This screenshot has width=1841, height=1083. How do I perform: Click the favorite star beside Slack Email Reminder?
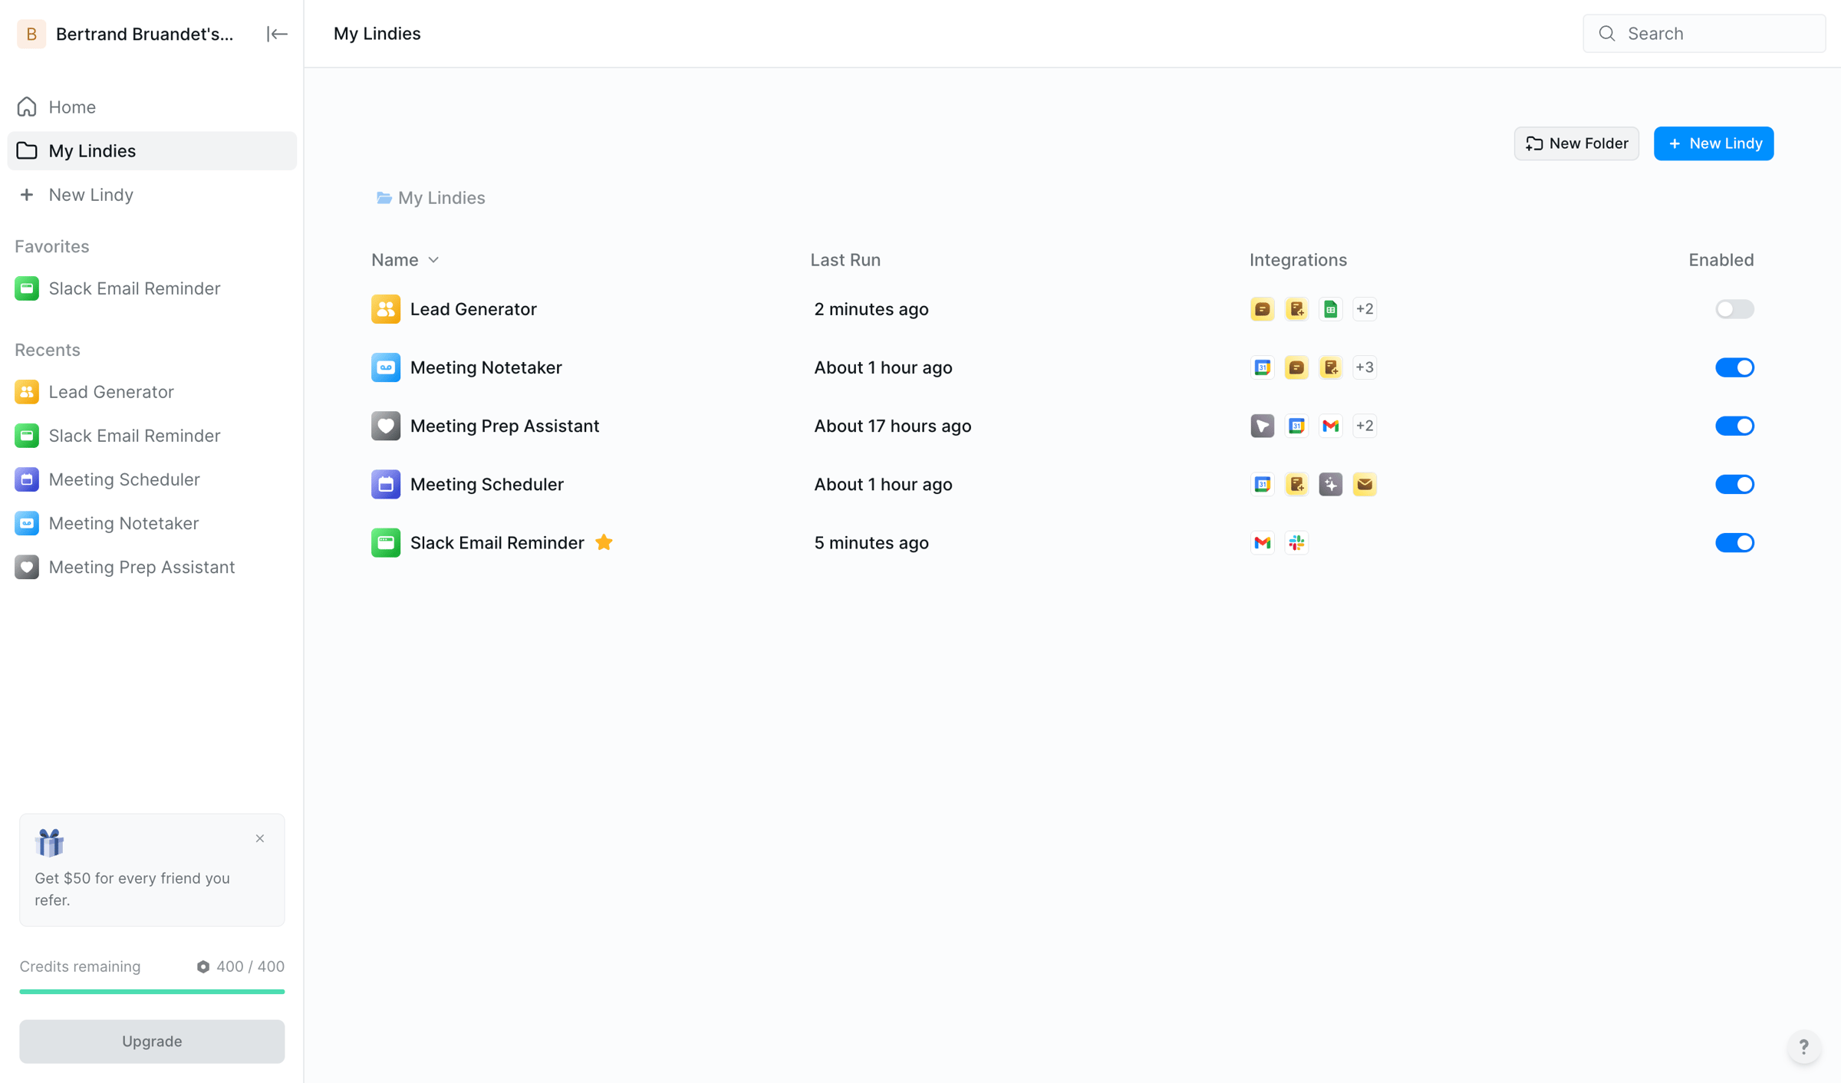[x=604, y=542]
